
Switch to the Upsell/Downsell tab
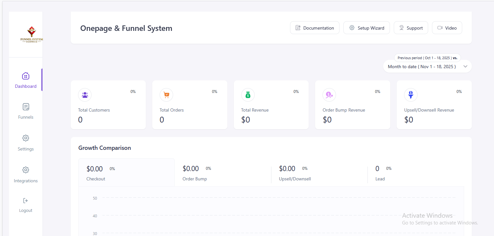click(295, 173)
